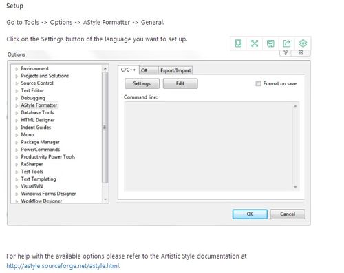Expand the Environment tree node arrow

[17, 69]
